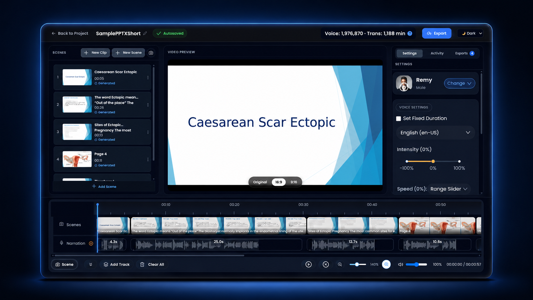Select Original aspect ratio
Image resolution: width=533 pixels, height=300 pixels.
(x=260, y=182)
